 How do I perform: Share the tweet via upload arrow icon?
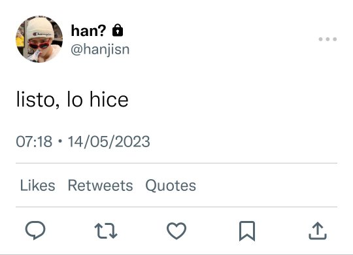tap(318, 231)
